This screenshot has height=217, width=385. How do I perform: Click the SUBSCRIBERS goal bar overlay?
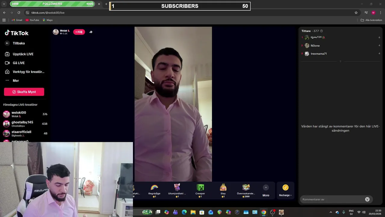coord(180,6)
